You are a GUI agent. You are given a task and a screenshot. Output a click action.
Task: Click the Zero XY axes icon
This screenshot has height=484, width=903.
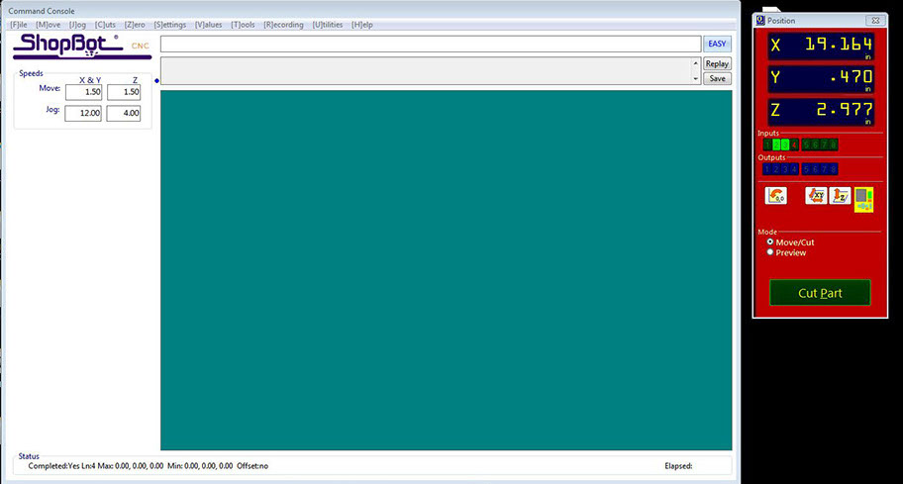[816, 196]
